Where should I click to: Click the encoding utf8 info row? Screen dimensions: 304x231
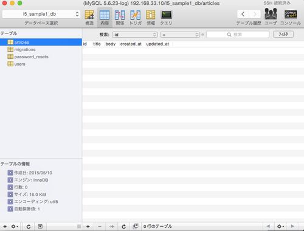pyautogui.click(x=33, y=202)
